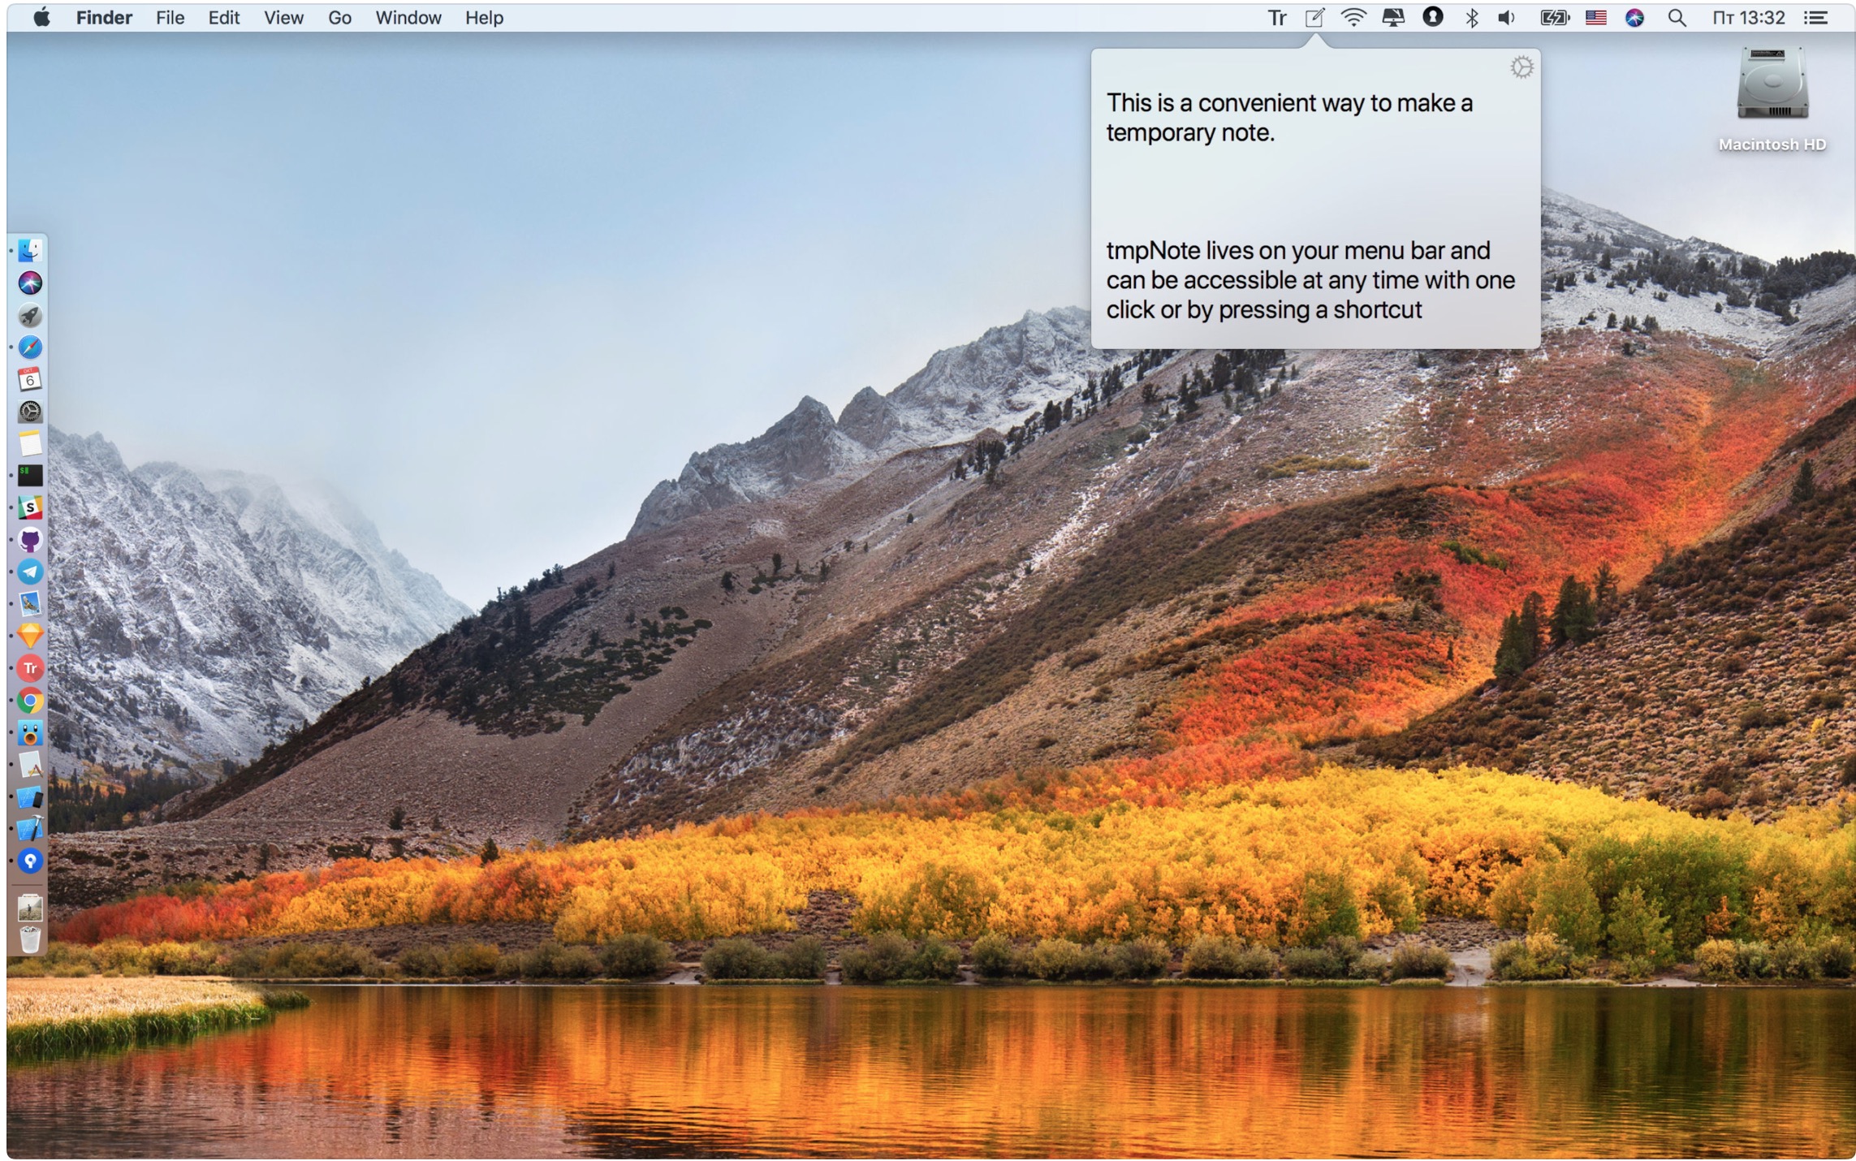The height and width of the screenshot is (1161, 1856).
Task: Open Xcode from the dock
Action: pos(30,829)
